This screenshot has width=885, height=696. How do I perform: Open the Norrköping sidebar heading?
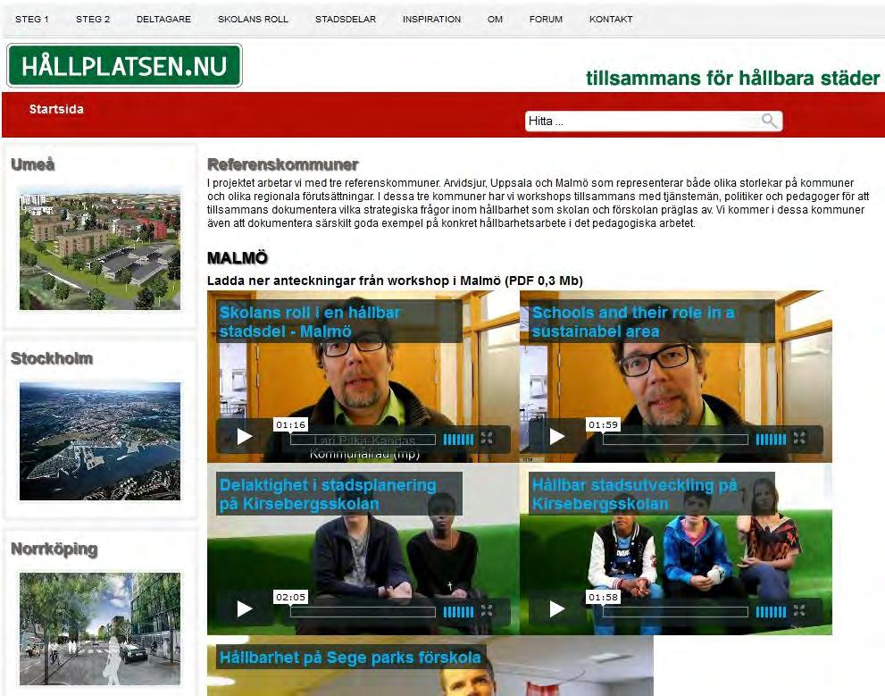click(54, 549)
